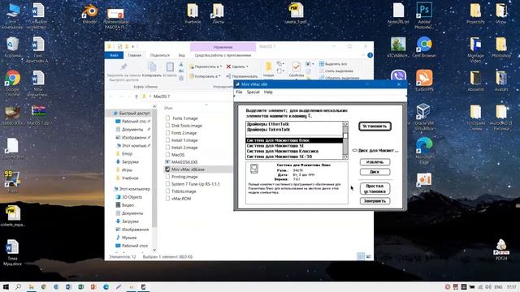The height and width of the screenshot is (292, 520).
Task: Click the Explorer Help question mark icon
Action: point(370,55)
